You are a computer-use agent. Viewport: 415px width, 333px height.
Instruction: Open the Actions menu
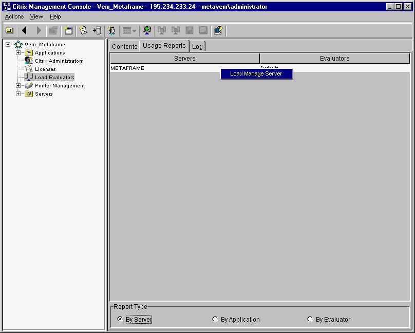click(x=14, y=16)
